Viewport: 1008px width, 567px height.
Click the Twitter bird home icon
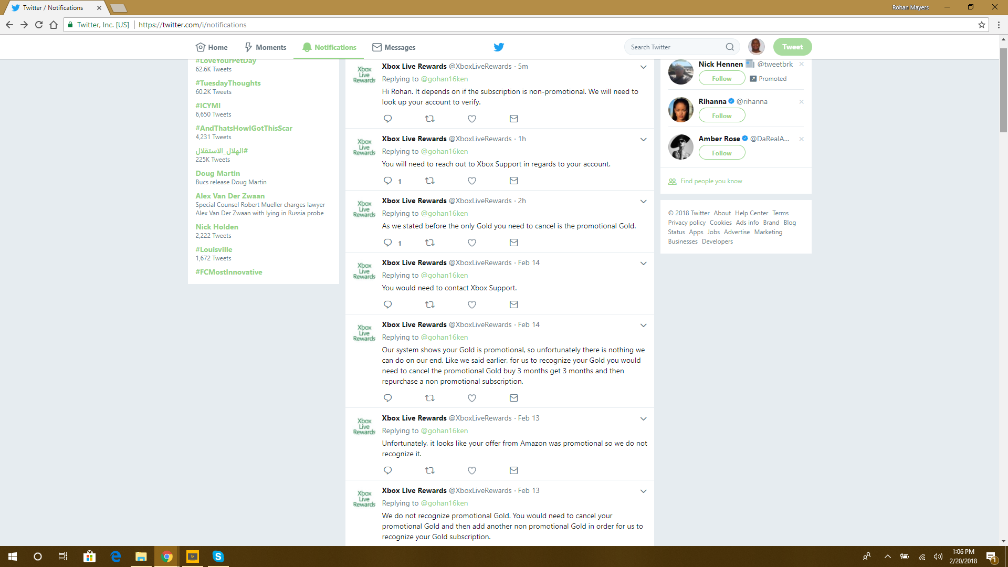tap(498, 47)
